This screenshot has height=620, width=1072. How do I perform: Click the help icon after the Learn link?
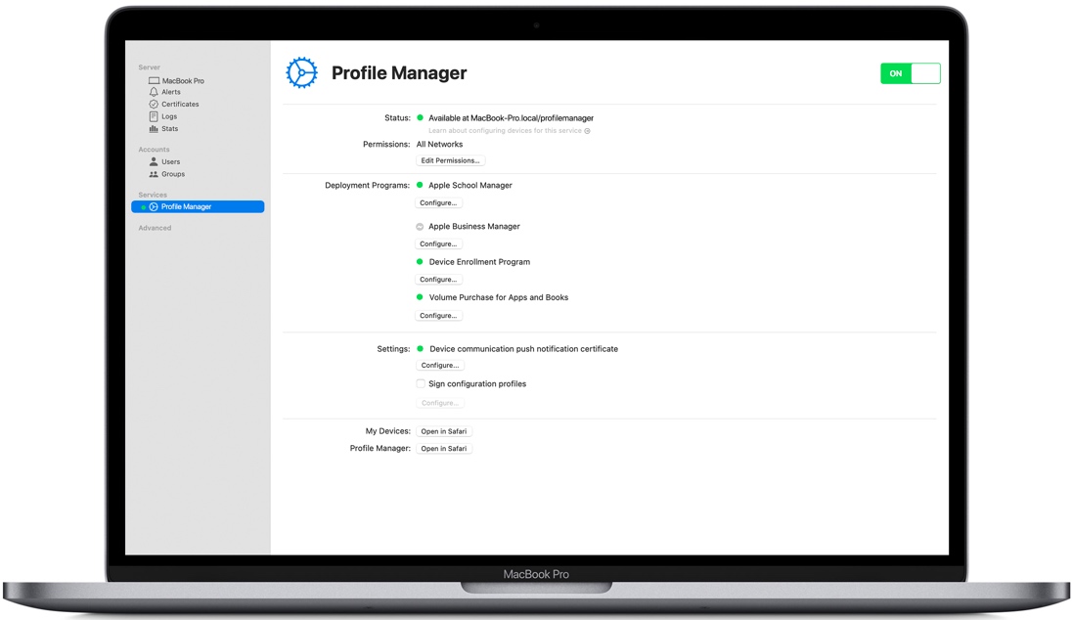point(586,129)
